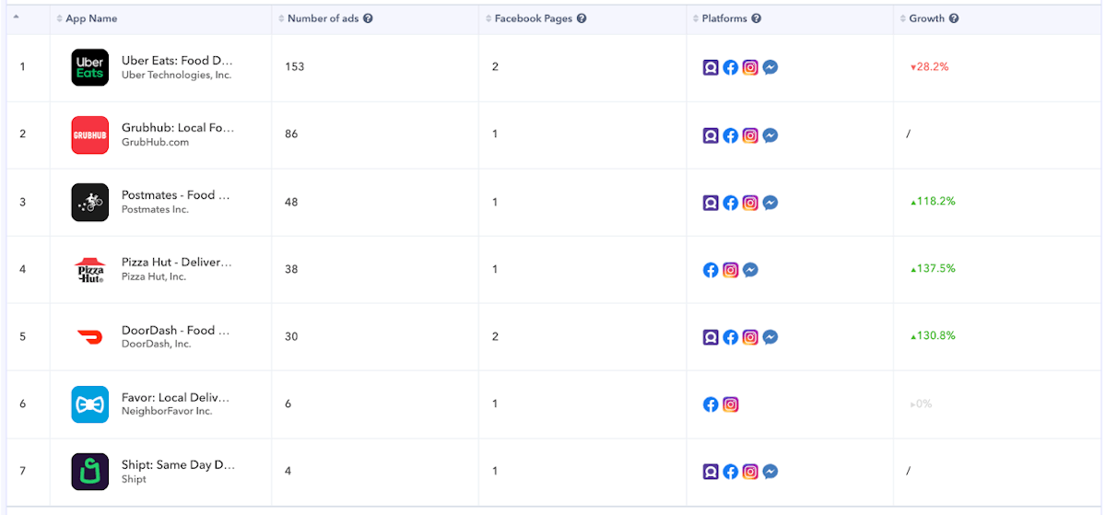Click the Facebook icon in Pizza Hut row
1106x515 pixels.
pyautogui.click(x=711, y=270)
